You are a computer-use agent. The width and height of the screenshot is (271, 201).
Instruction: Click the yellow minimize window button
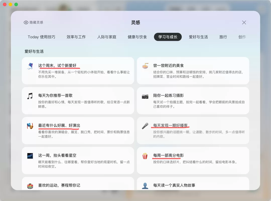point(11,5)
